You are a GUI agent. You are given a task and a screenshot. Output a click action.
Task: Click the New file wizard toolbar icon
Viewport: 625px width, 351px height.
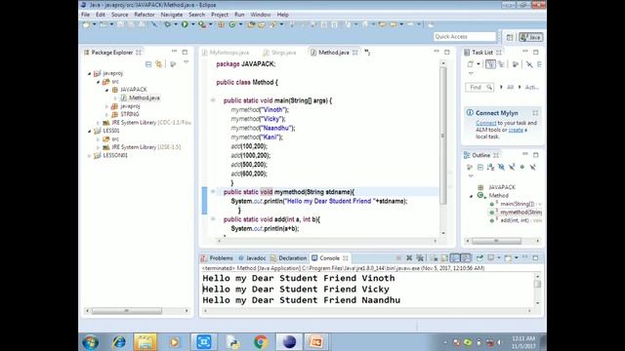tap(86, 24)
